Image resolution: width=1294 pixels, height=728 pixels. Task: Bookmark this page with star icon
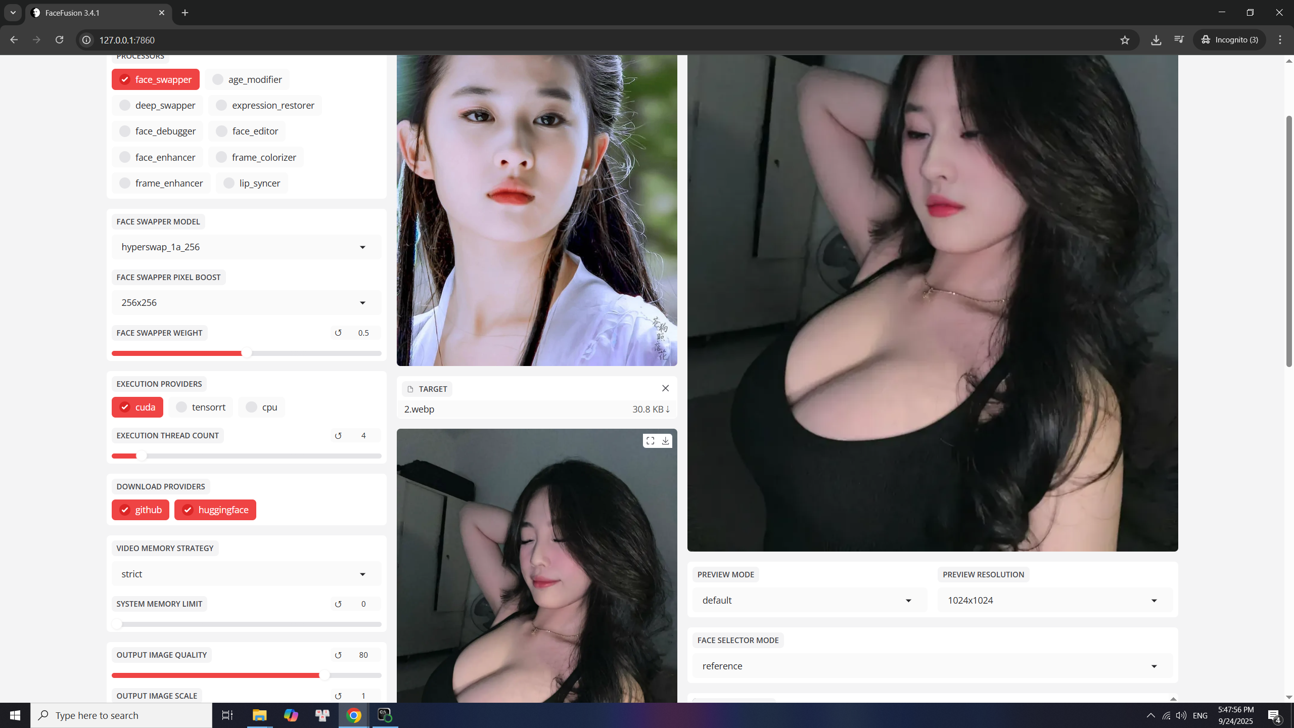coord(1124,40)
